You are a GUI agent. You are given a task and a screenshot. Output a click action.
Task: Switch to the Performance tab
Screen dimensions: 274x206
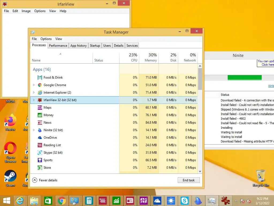click(58, 46)
